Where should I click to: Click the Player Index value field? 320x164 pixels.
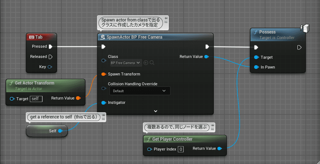tap(181, 149)
